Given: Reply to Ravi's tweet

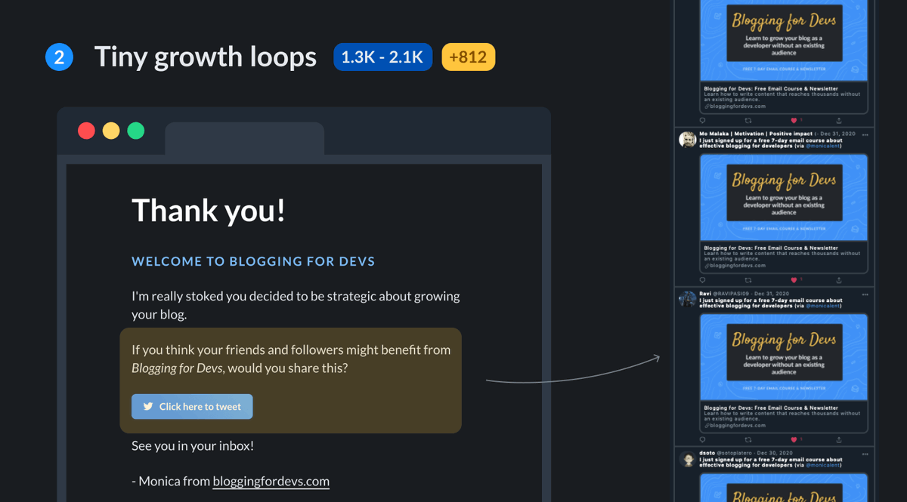Looking at the screenshot, I should (702, 439).
